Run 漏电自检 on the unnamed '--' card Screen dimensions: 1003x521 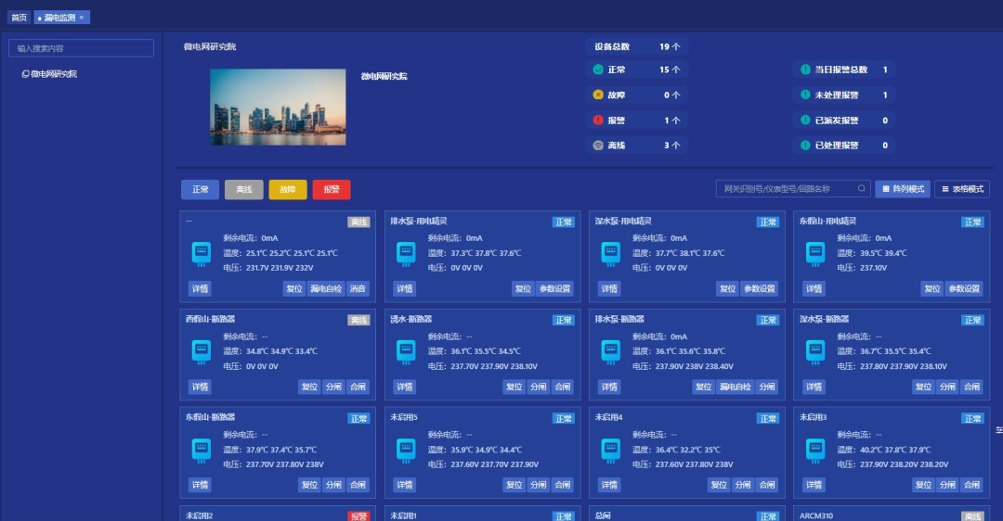click(x=326, y=288)
